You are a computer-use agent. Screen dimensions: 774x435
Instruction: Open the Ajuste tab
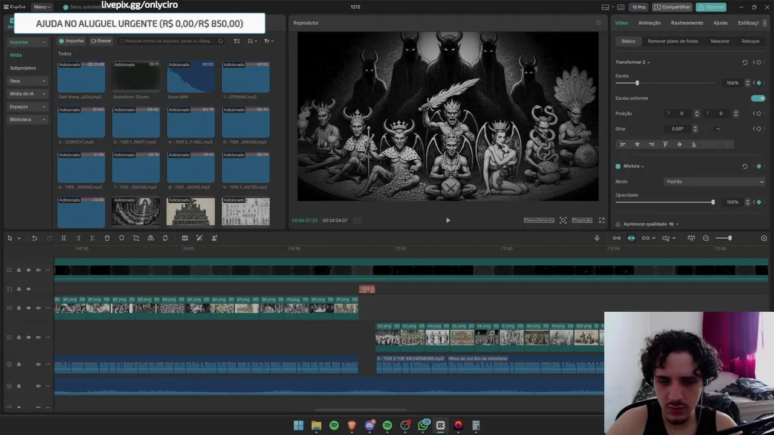[x=720, y=23]
